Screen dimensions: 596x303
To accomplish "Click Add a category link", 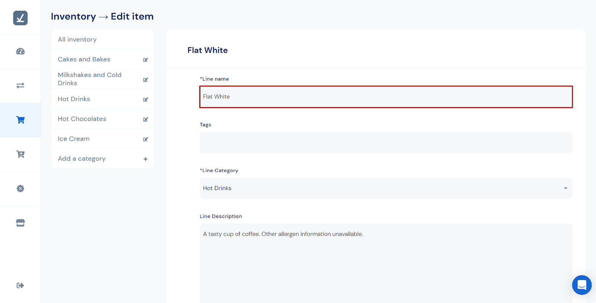I will pos(82,159).
